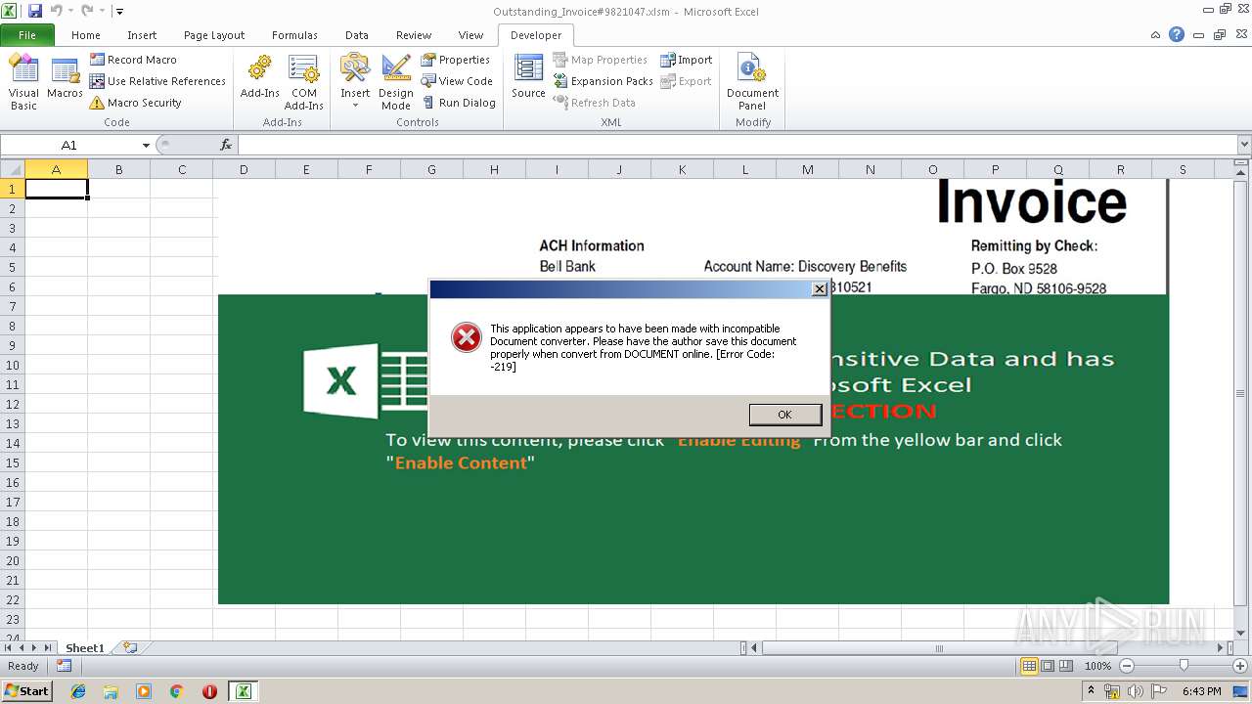Click OK in the error dialog
This screenshot has height=704, width=1252.
[x=784, y=415]
